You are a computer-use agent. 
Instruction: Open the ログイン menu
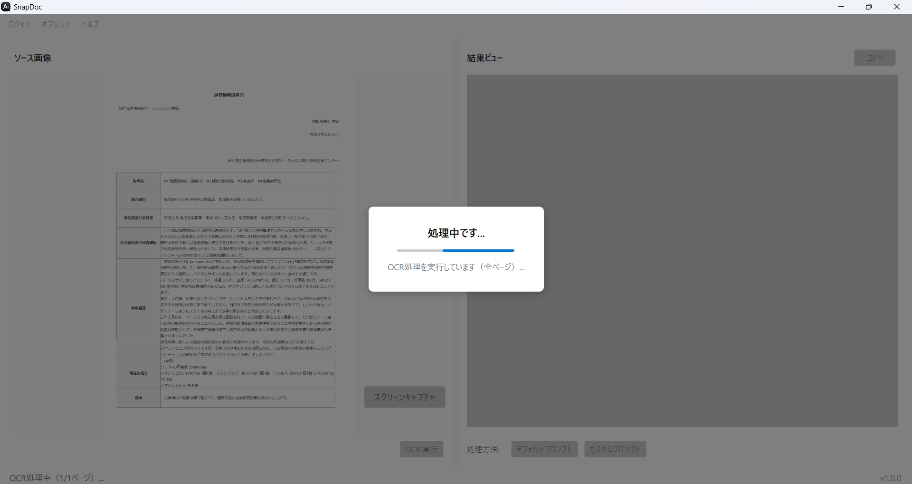(19, 24)
